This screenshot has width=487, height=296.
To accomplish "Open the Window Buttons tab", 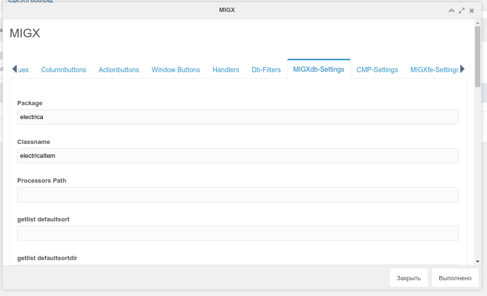I will tap(176, 69).
